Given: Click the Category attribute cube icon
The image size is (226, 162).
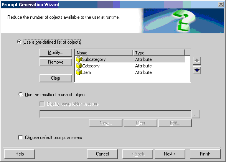Looking at the screenshot, I should (79, 65).
